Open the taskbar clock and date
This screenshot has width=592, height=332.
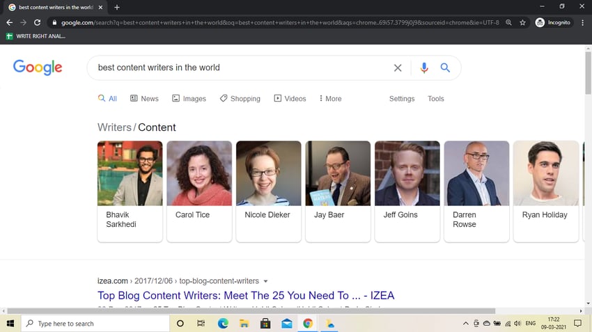point(554,324)
